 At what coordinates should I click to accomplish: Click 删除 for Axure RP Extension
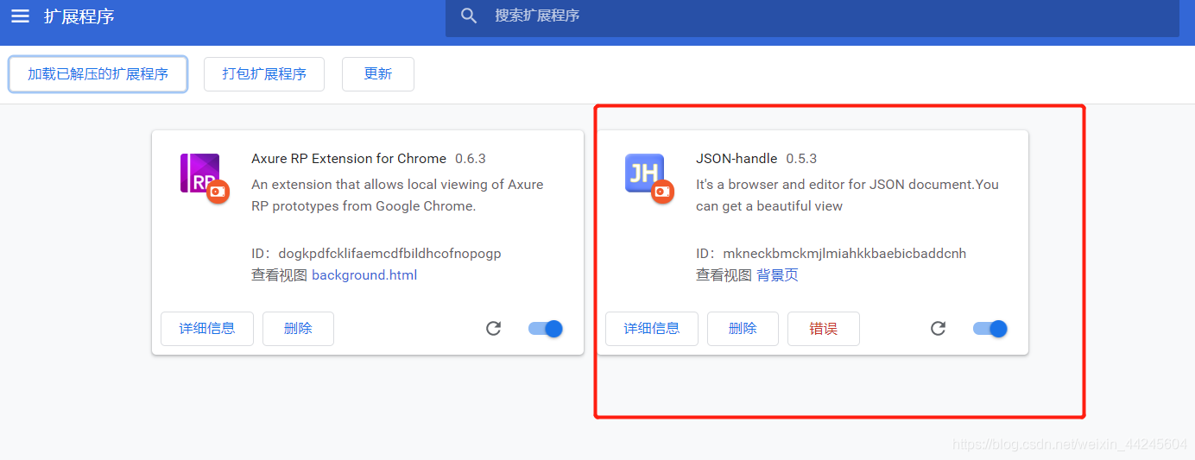click(x=298, y=329)
